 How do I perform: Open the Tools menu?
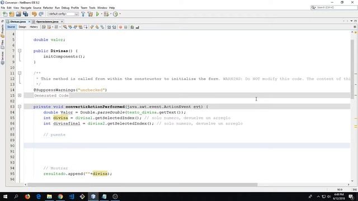(x=92, y=8)
